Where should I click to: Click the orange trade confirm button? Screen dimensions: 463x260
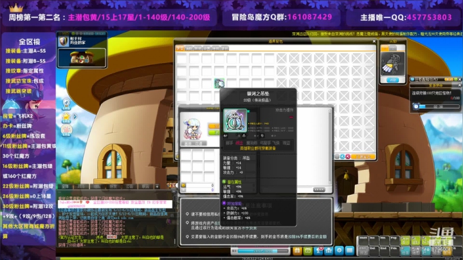213,126
